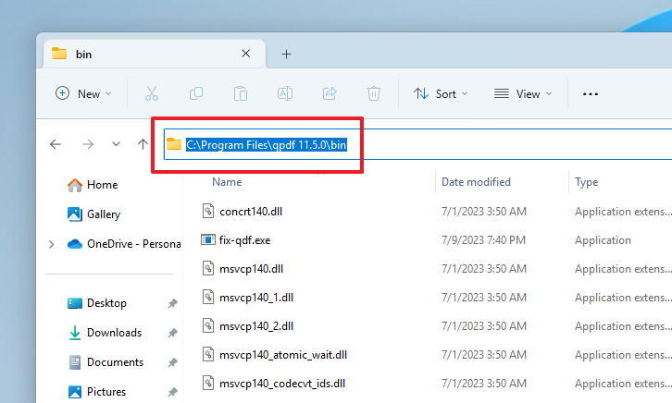The width and height of the screenshot is (672, 403).
Task: Select the msvcp140_atomic_wait.dll file
Action: coord(283,355)
